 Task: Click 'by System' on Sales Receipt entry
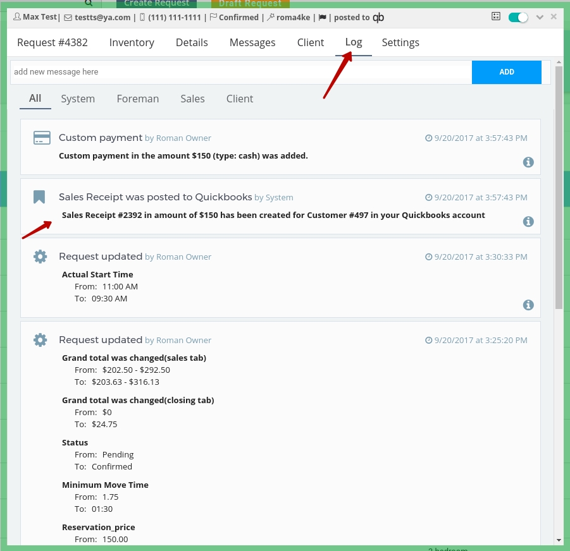pyautogui.click(x=274, y=197)
